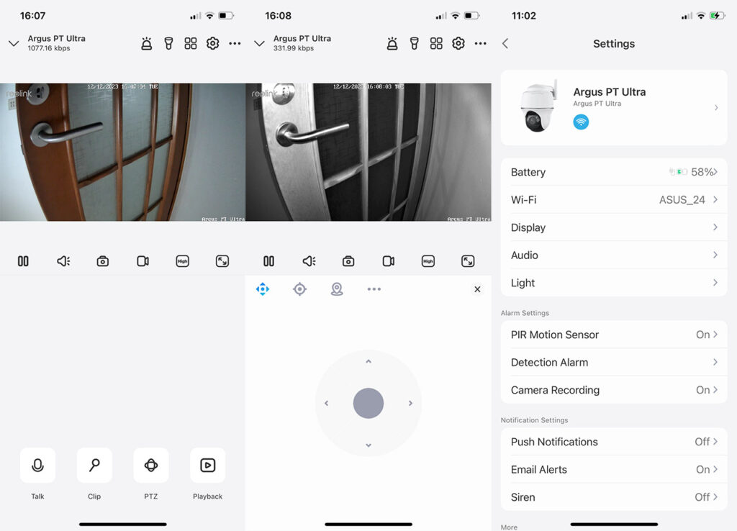Take snapshot with camera icon on left screen
This screenshot has height=531, width=737.
point(103,261)
